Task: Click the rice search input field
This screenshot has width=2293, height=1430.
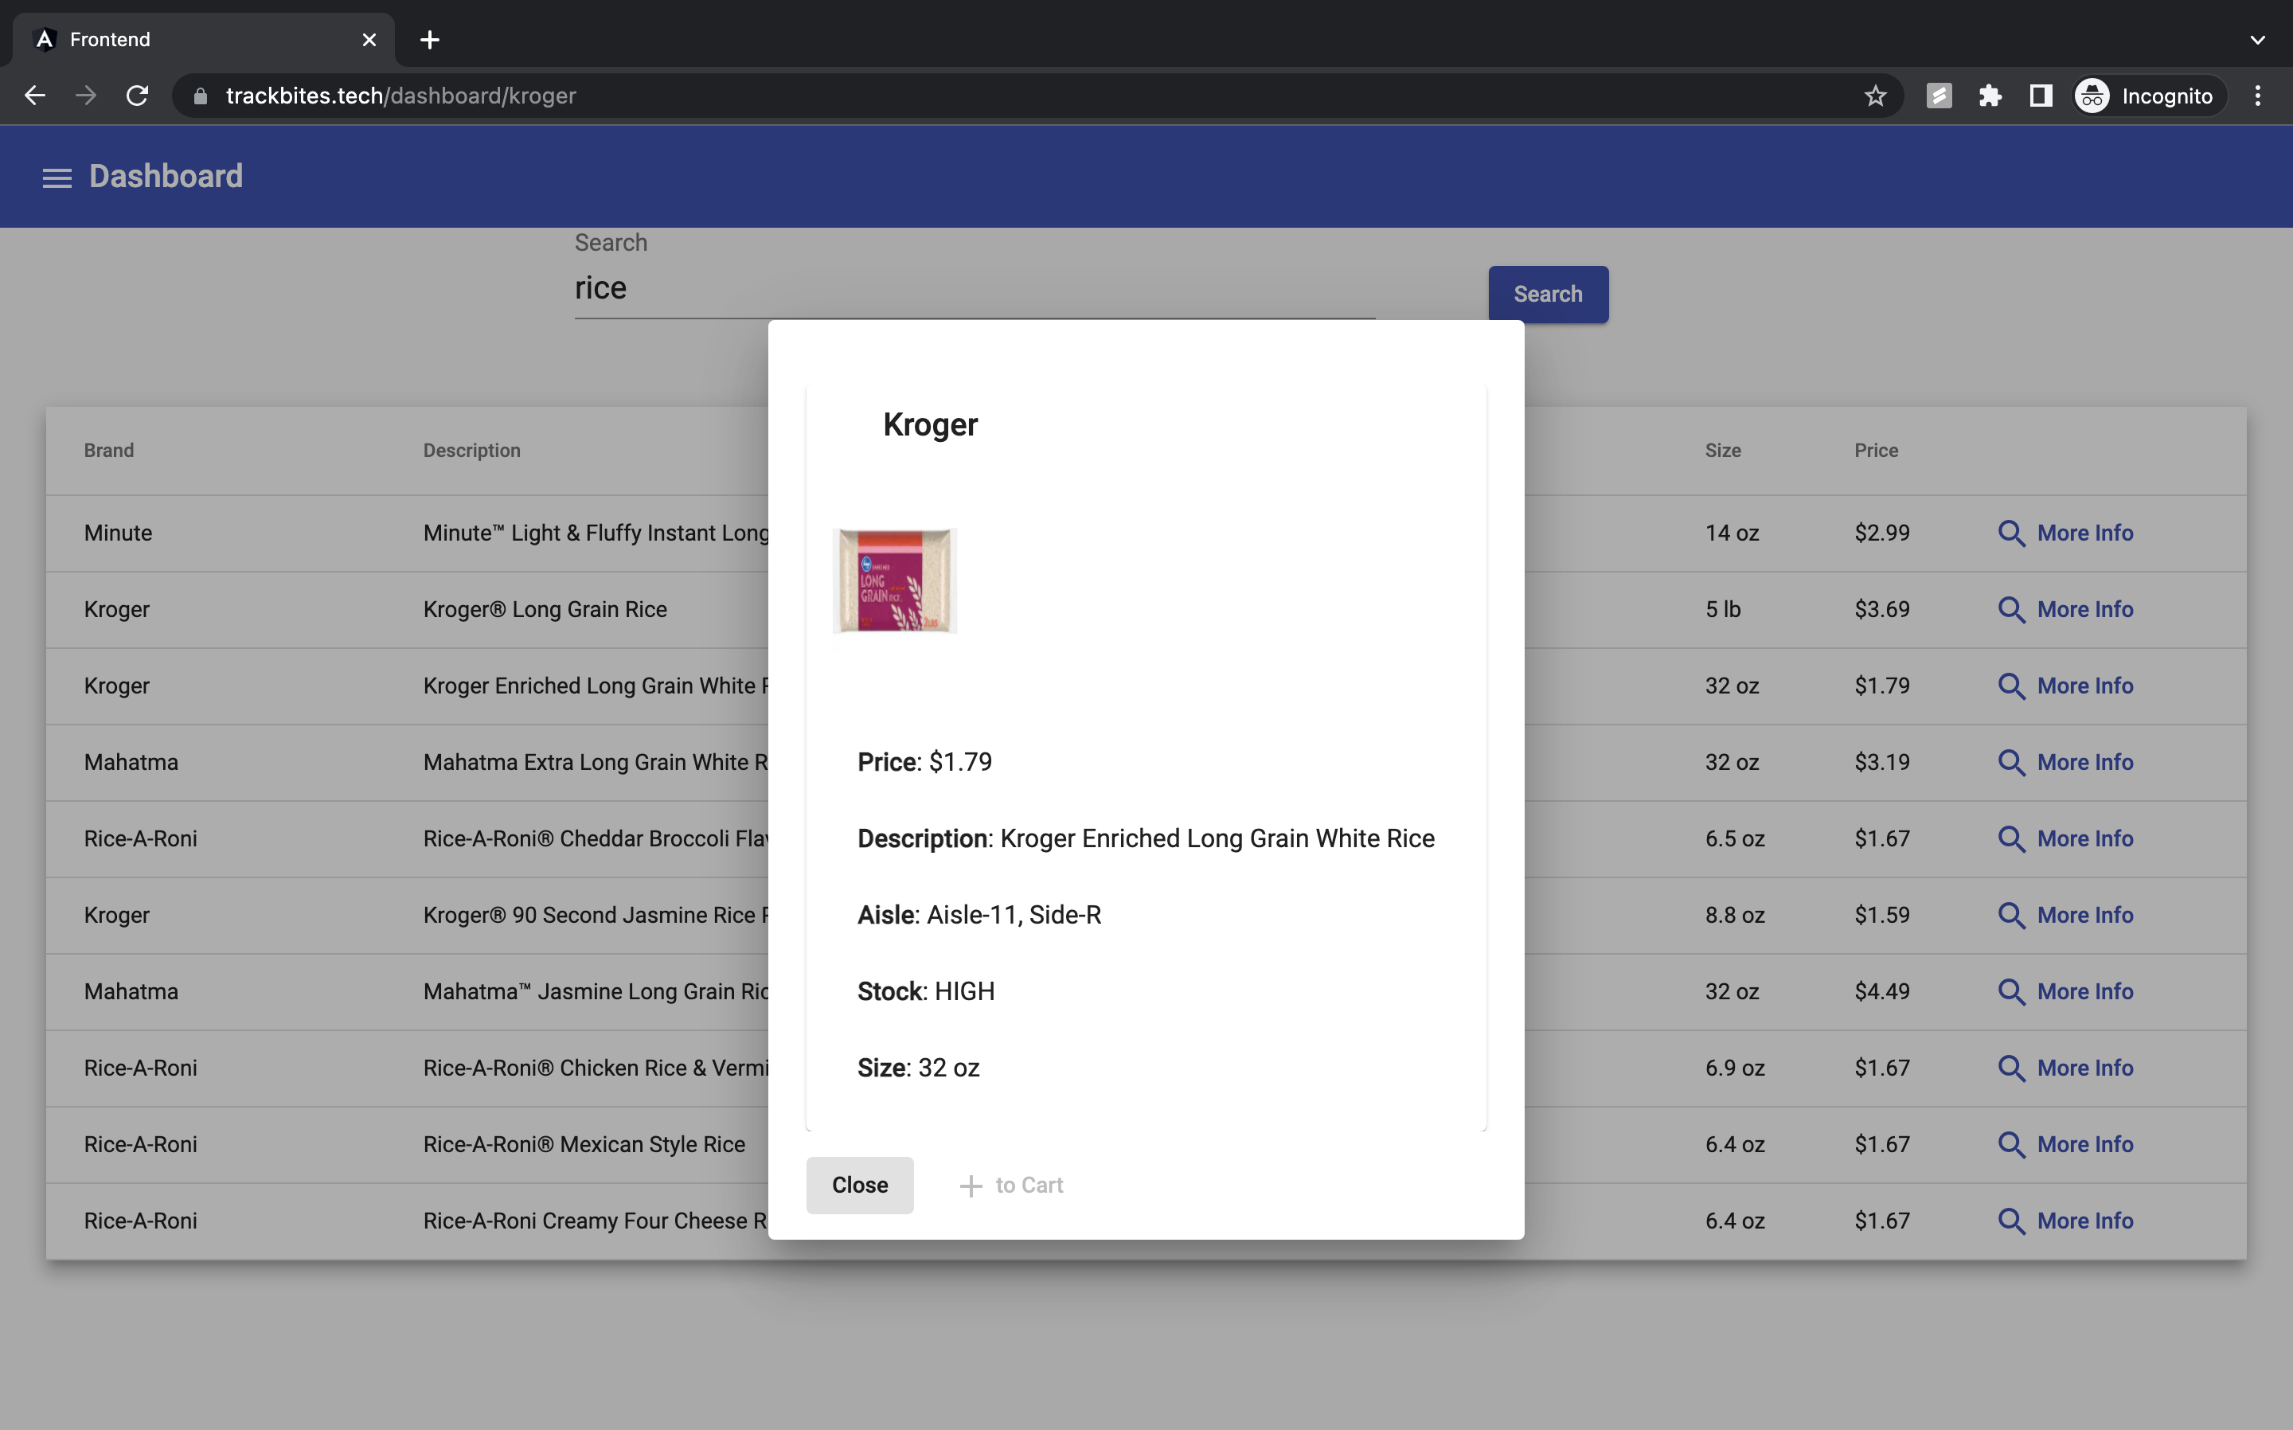Action: pos(974,288)
